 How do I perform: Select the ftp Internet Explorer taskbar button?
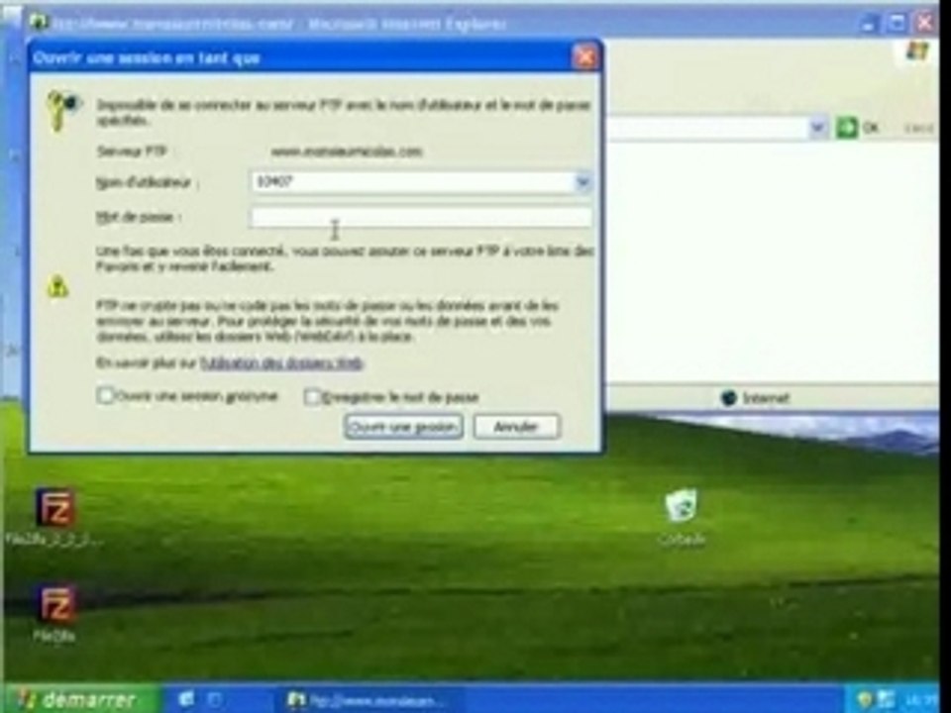(x=370, y=701)
